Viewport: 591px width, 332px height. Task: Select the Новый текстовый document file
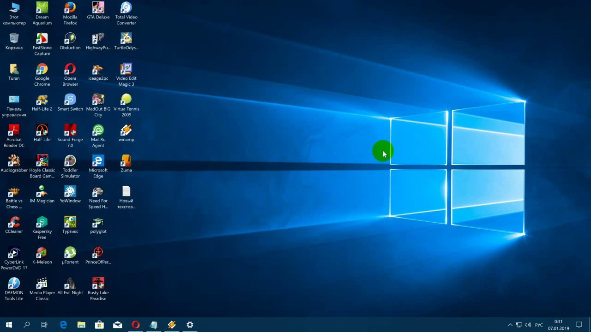tap(126, 197)
